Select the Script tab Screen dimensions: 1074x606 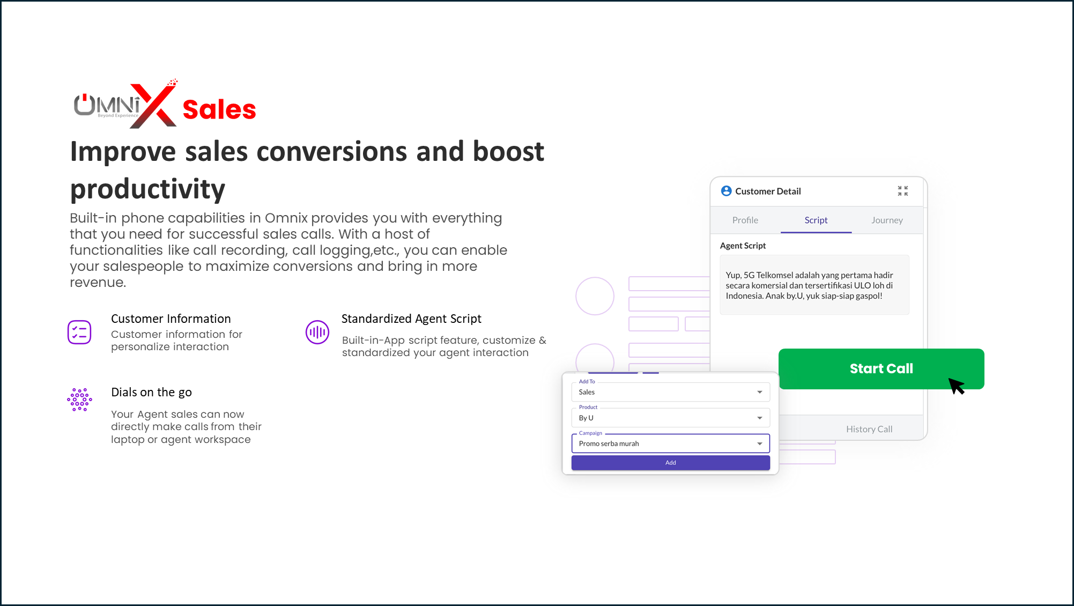(x=816, y=220)
